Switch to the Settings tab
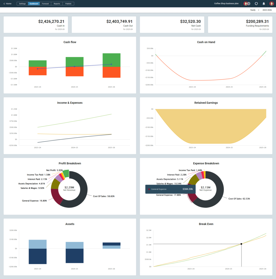276x279 pixels. (22, 4)
